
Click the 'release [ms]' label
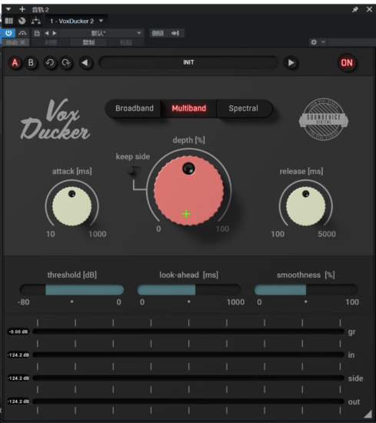(301, 172)
